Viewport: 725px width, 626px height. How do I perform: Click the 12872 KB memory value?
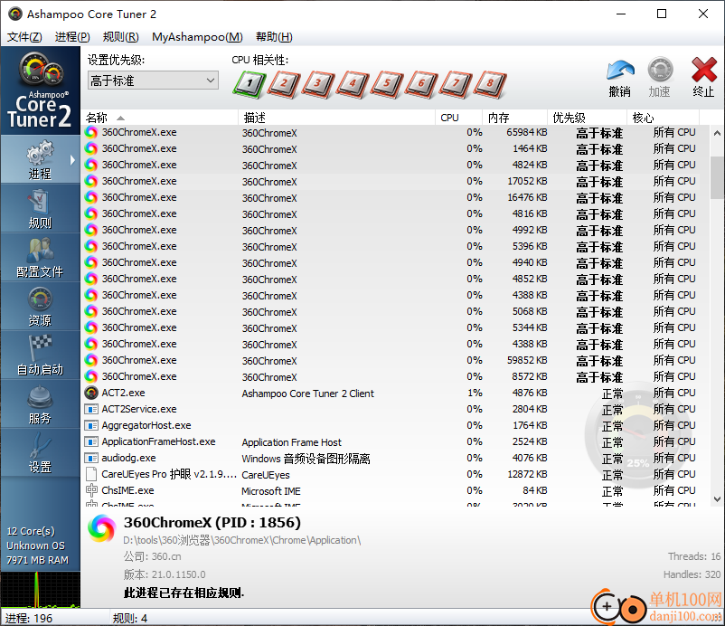pos(527,474)
